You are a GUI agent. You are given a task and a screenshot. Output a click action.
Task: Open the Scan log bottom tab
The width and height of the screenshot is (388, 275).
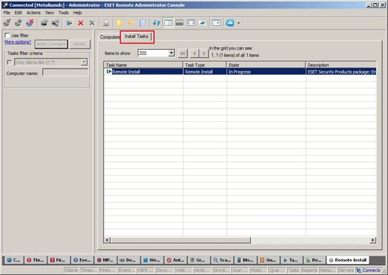point(222,260)
